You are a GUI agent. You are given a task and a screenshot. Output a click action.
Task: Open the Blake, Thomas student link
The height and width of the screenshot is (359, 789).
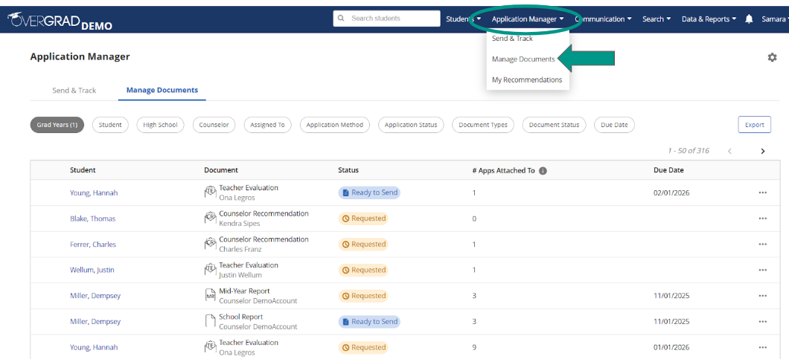[92, 219]
